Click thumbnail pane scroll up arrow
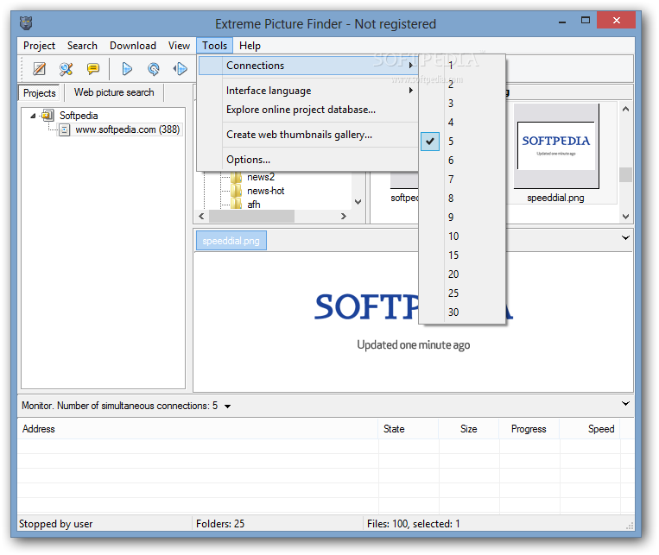The height and width of the screenshot is (555, 659). click(625, 110)
